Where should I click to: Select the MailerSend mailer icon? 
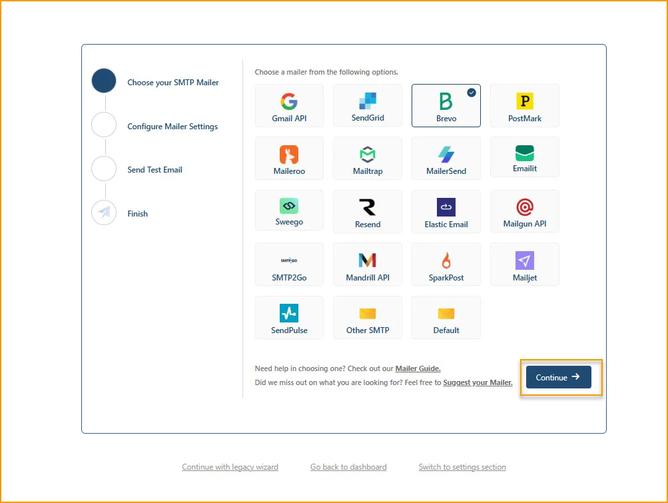click(x=446, y=155)
